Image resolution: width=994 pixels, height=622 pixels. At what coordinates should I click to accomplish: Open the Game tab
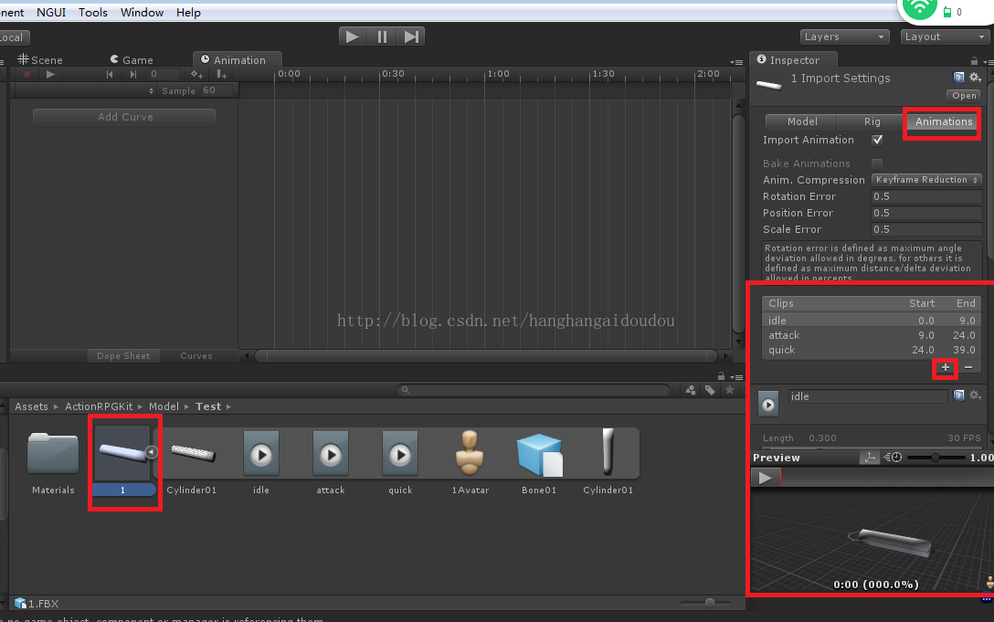132,59
